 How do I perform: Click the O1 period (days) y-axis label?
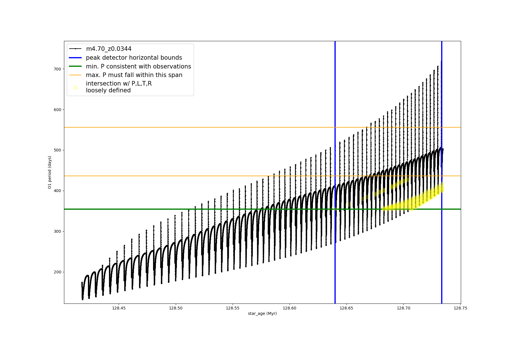pyautogui.click(x=49, y=172)
